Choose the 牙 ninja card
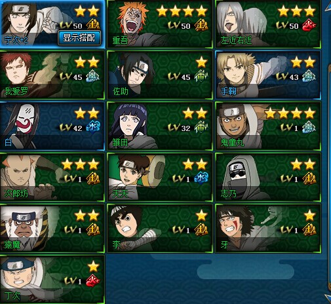 point(268,228)
